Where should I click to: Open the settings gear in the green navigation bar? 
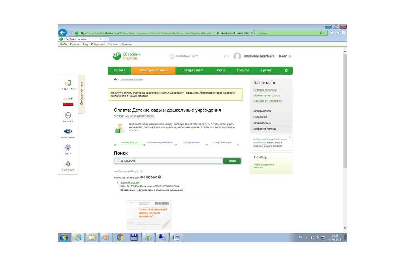[286, 70]
